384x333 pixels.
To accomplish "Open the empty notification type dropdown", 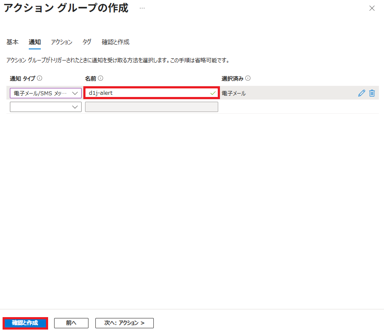I will (x=46, y=107).
